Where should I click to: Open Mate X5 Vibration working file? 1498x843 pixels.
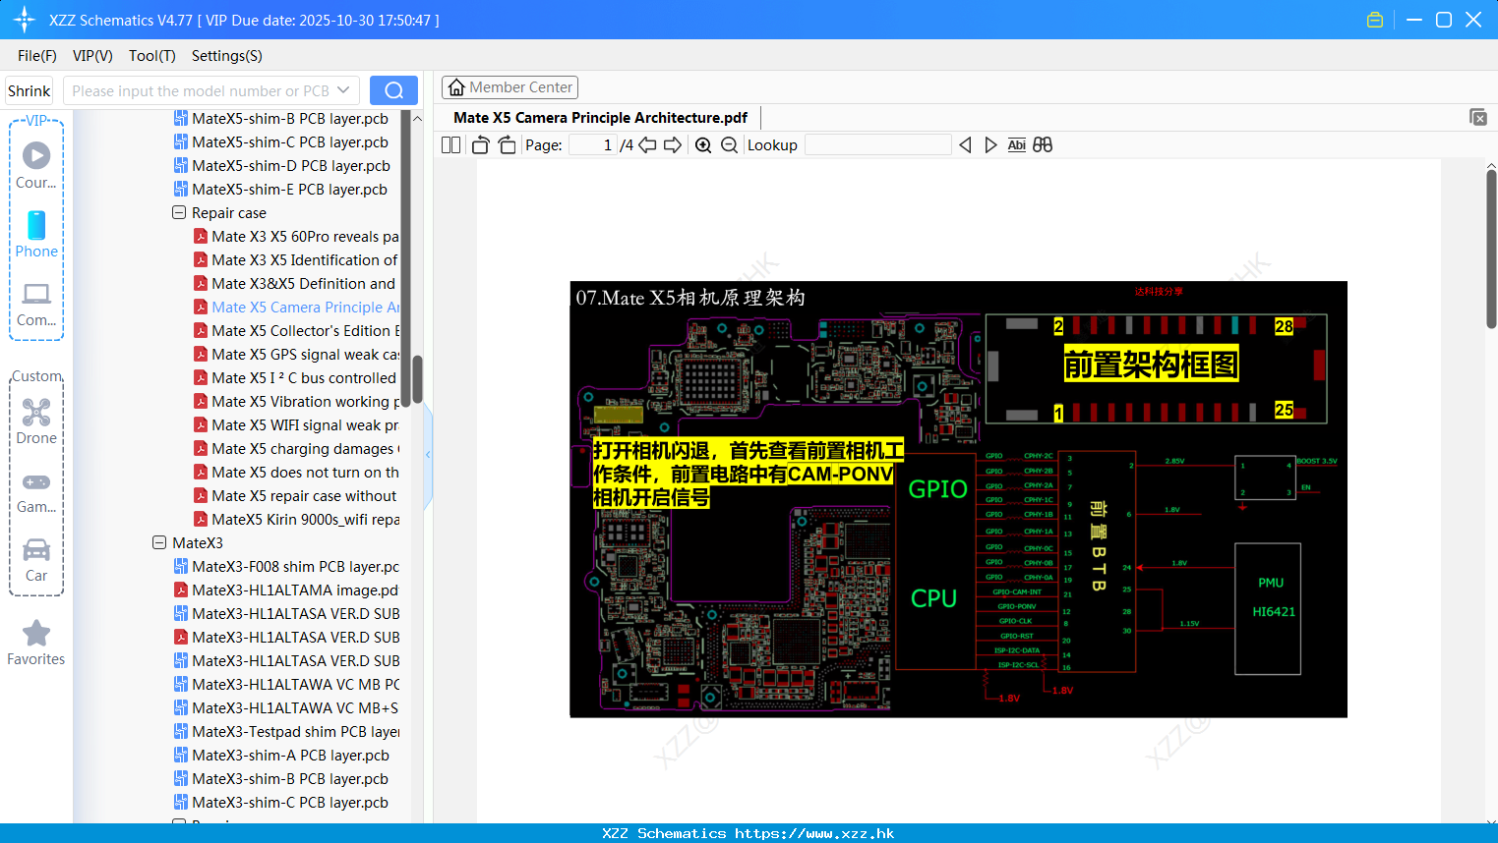coord(296,402)
